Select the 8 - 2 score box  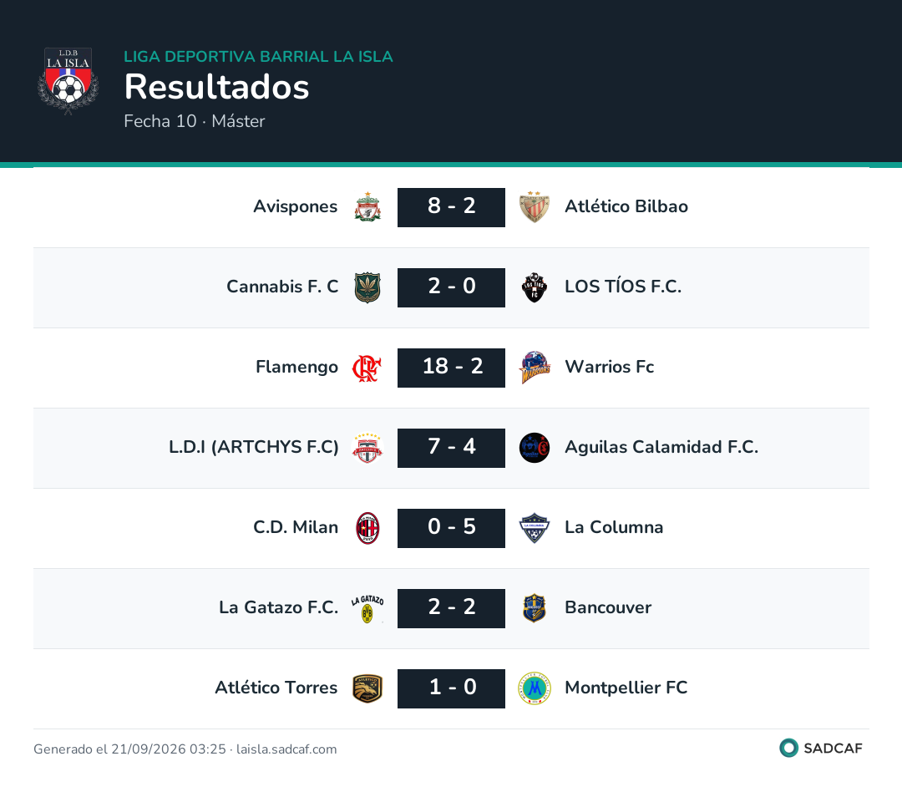(x=451, y=207)
